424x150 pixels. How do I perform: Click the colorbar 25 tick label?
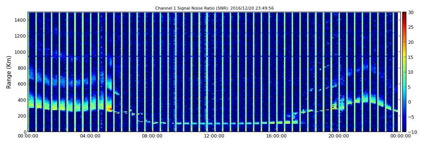click(x=411, y=27)
